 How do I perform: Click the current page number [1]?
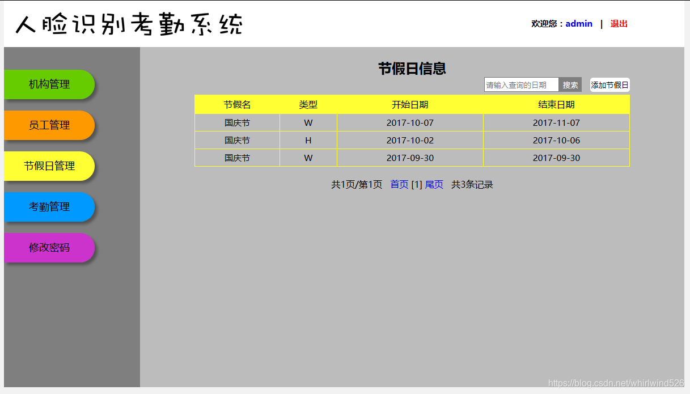click(417, 185)
